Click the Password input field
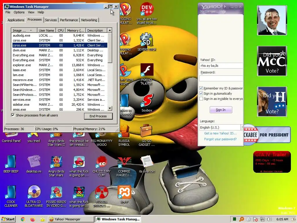Screen dimensions: 297x223 (221, 78)
